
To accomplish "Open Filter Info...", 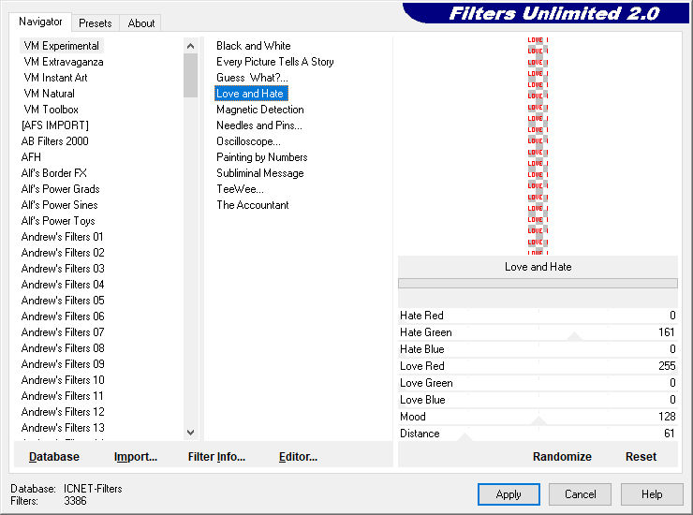I will pos(216,456).
